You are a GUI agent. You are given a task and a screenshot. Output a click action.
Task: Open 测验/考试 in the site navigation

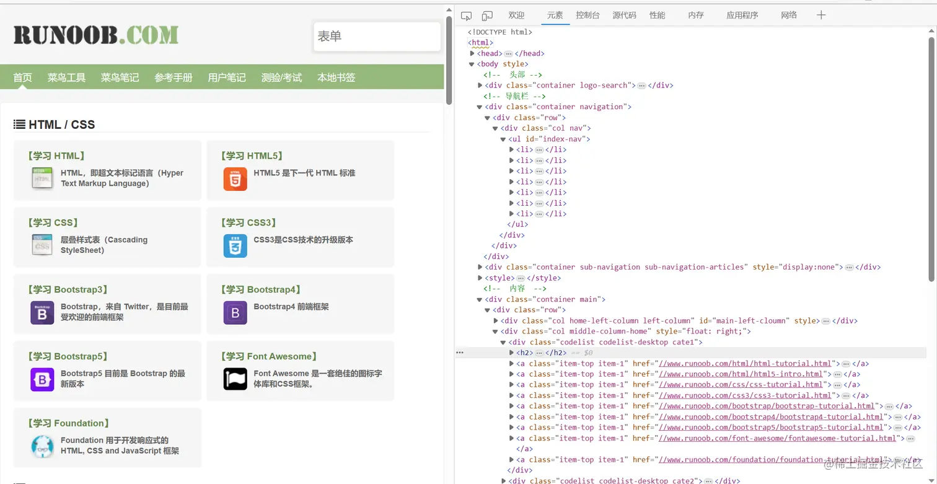tap(281, 77)
